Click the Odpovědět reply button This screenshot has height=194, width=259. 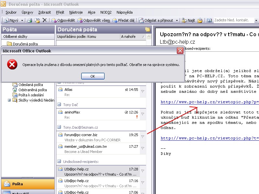(63, 20)
